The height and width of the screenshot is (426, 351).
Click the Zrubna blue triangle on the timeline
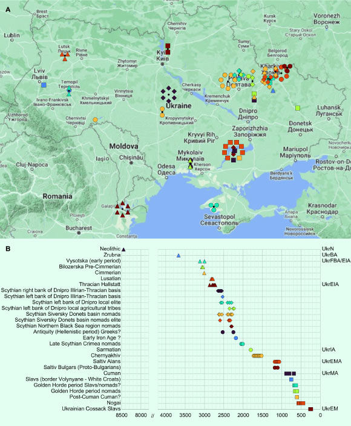pos(179,256)
